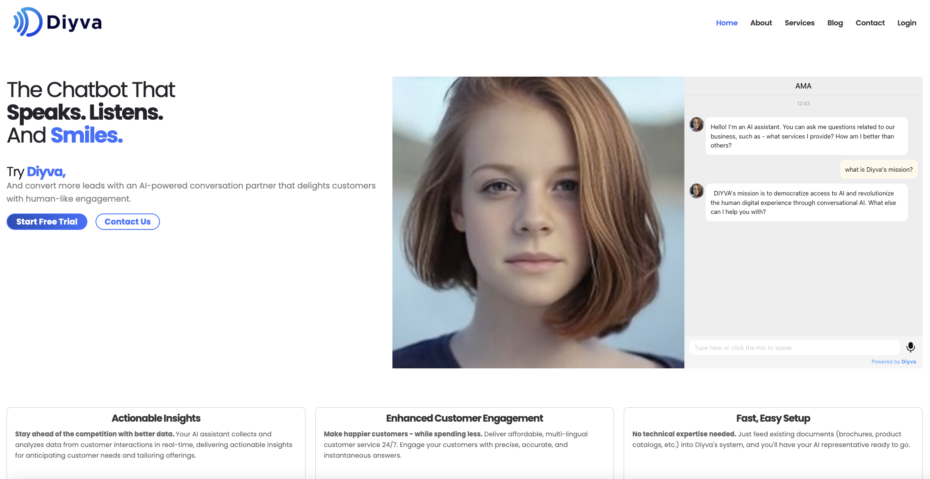The height and width of the screenshot is (479, 930).
Task: Open the Blog navigation item
Action: [x=835, y=23]
